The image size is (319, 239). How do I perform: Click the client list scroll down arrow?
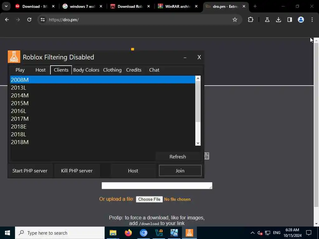[198, 143]
